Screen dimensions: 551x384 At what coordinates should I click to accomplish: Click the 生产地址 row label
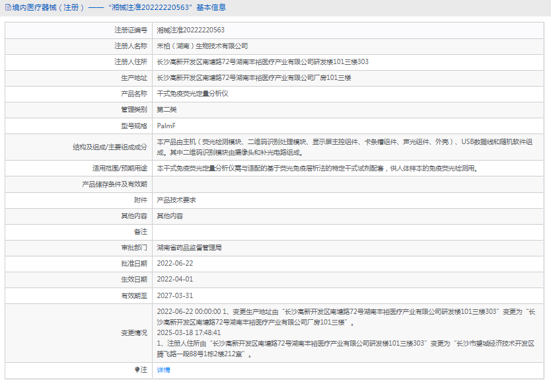pyautogui.click(x=134, y=78)
